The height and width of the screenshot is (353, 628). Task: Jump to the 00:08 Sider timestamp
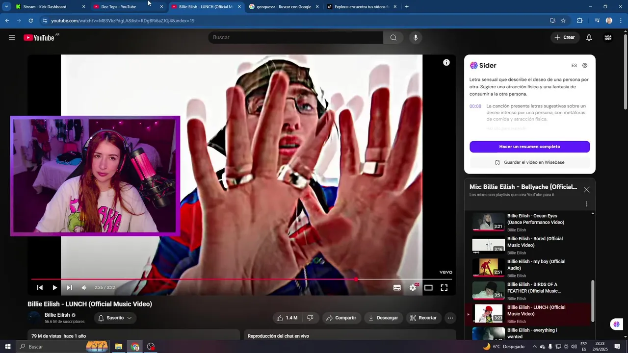pyautogui.click(x=475, y=106)
